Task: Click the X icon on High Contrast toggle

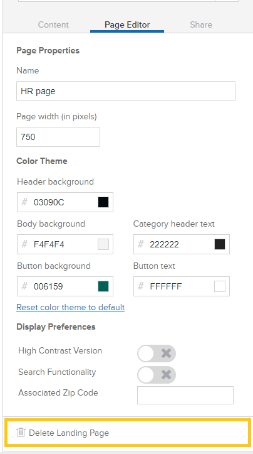Action: [166, 354]
